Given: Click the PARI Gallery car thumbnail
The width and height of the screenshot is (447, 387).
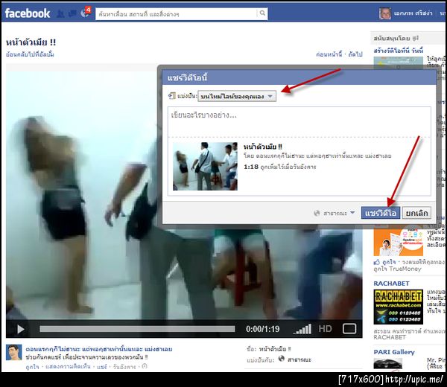Looking at the screenshot, I should 388,364.
